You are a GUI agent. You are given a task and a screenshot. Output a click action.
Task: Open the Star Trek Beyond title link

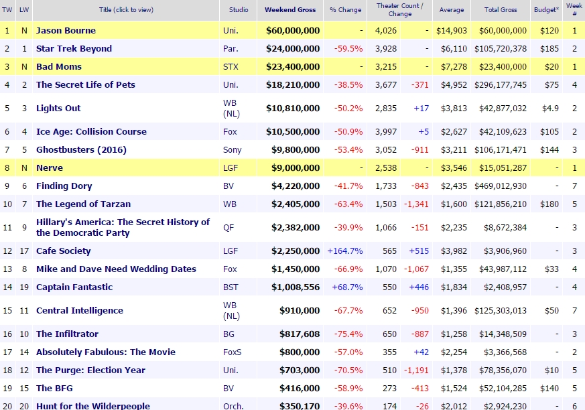[x=74, y=48]
